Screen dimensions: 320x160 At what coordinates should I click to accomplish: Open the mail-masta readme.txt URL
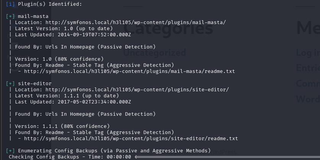(129, 71)
